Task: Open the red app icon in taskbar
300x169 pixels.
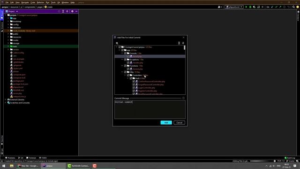Action: (95, 166)
